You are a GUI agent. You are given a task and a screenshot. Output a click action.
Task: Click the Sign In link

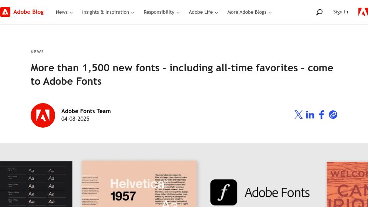[x=340, y=12]
